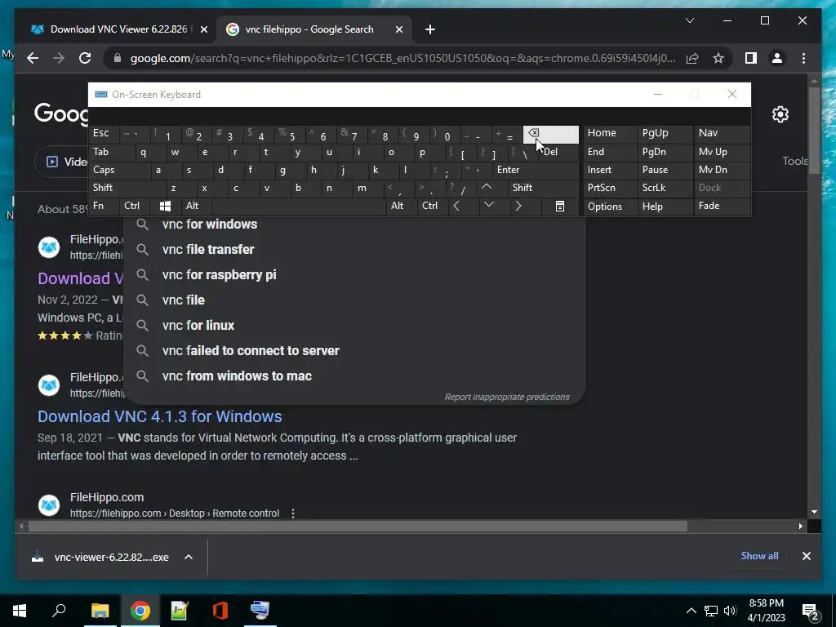Viewport: 836px width, 627px height.
Task: Click Report inappropriate predictions link
Action: [x=507, y=397]
